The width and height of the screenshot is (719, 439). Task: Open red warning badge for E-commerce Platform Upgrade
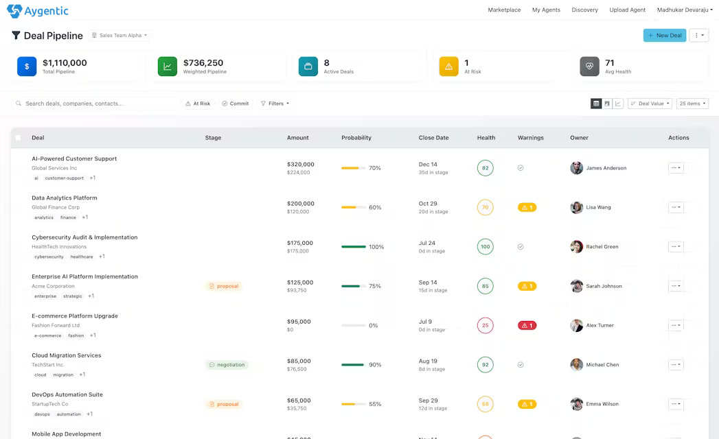pyautogui.click(x=527, y=325)
